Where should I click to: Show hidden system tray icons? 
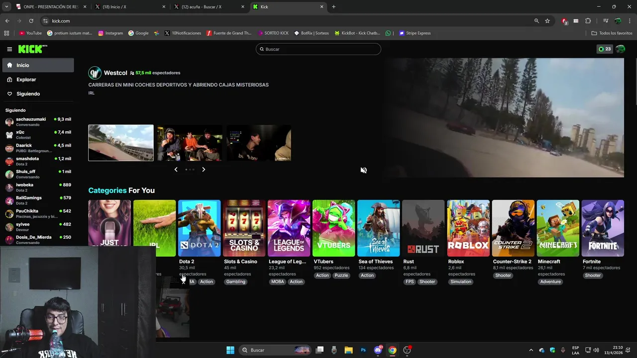(x=531, y=350)
